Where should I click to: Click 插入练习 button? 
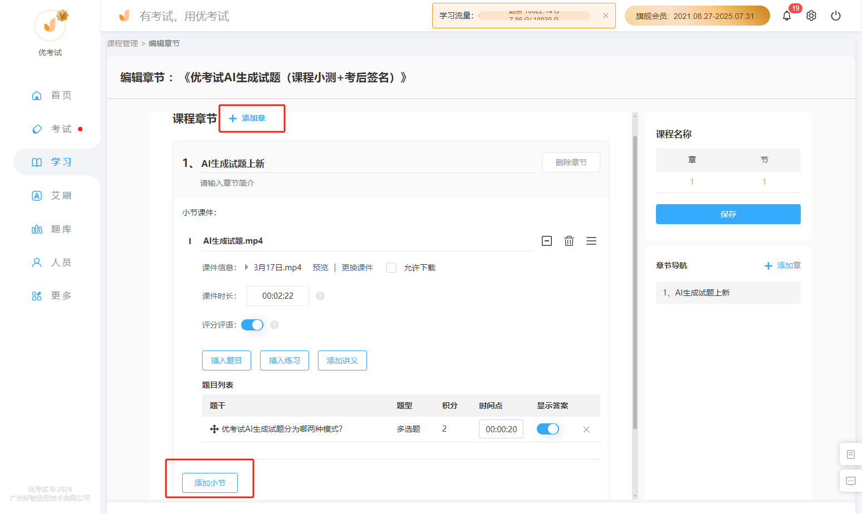click(285, 360)
